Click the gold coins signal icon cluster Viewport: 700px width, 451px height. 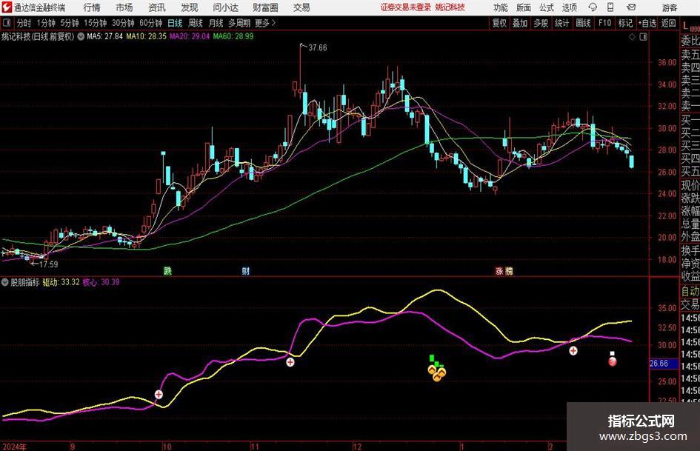click(x=436, y=373)
